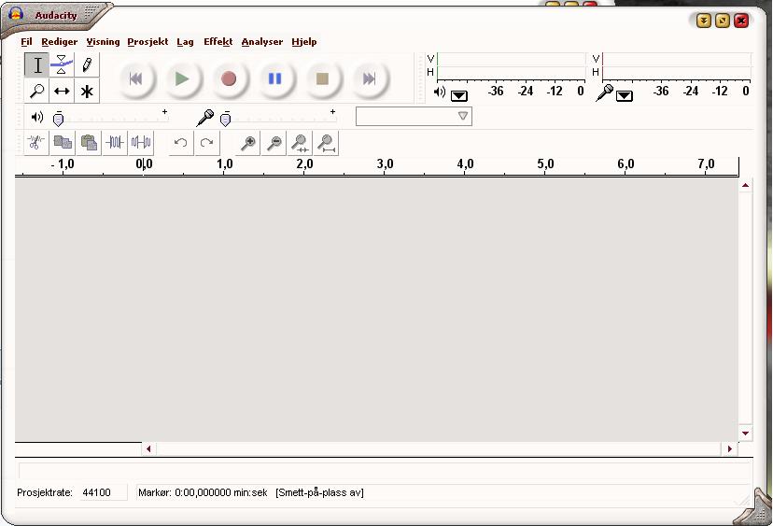Image resolution: width=773 pixels, height=526 pixels.
Task: Open the Fil menu
Action: click(27, 42)
